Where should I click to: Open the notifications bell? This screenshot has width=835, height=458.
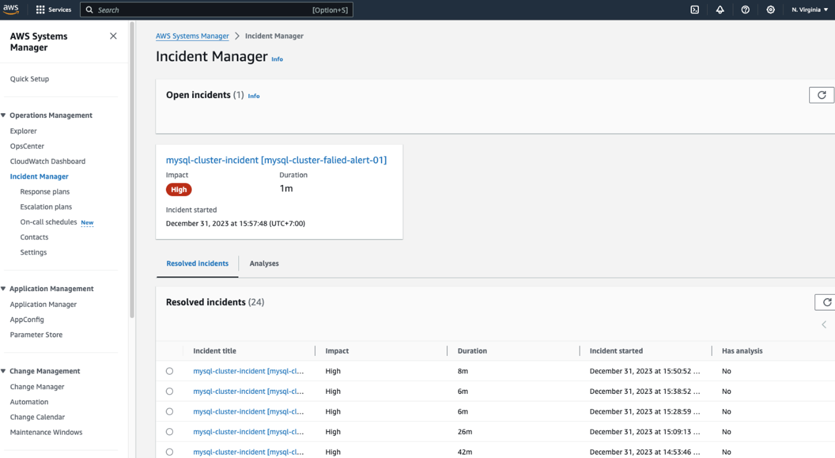720,9
